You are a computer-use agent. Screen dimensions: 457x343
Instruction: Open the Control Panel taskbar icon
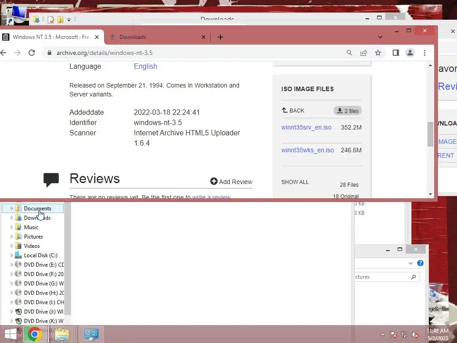point(91,334)
